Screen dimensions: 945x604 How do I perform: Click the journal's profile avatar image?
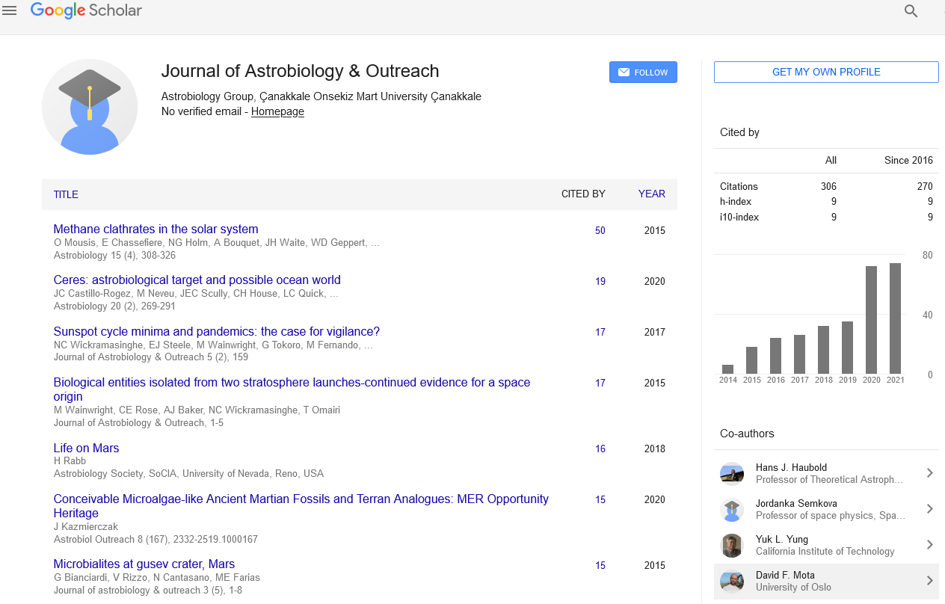pos(89,107)
